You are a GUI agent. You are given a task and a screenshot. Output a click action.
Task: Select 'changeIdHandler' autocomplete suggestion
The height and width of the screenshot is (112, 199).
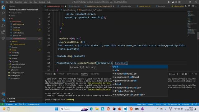point(140,74)
